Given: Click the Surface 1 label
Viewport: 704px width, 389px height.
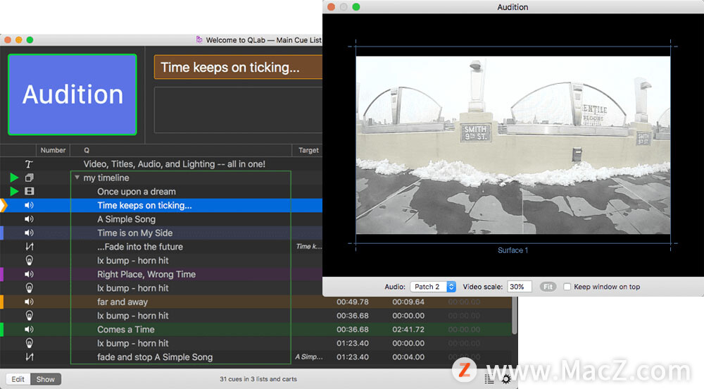Looking at the screenshot, I should pyautogui.click(x=513, y=250).
